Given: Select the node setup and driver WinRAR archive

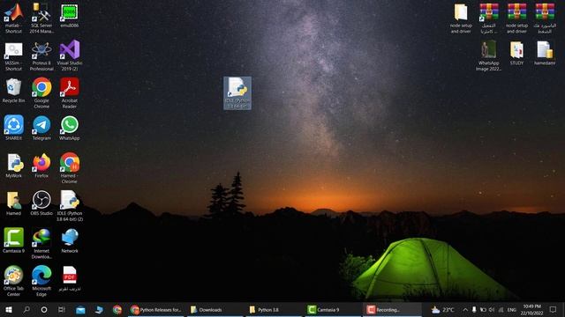Looking at the screenshot, I should pyautogui.click(x=516, y=18).
